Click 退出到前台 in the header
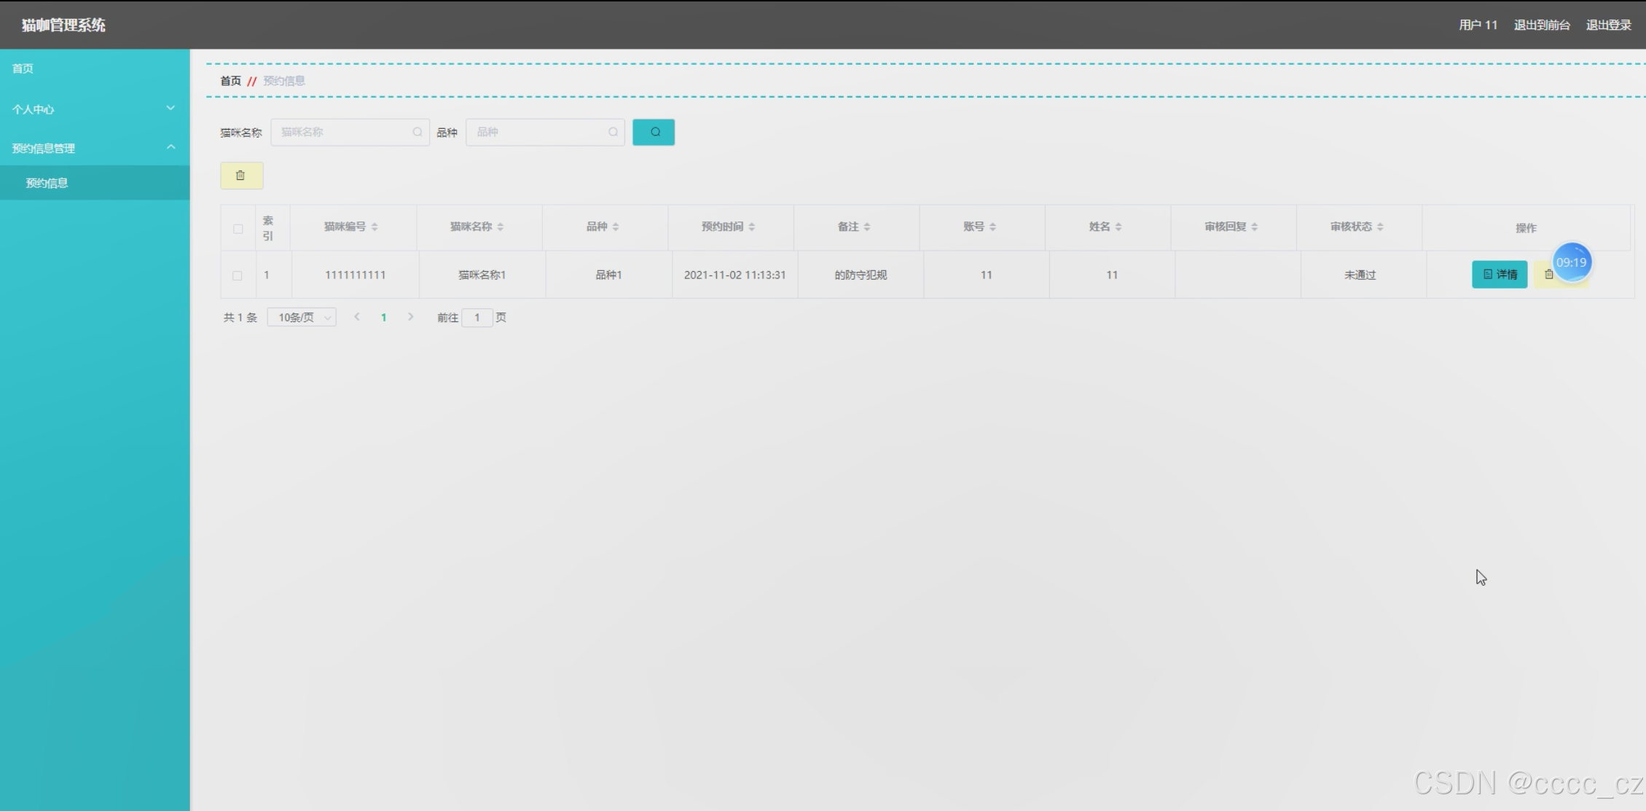The image size is (1646, 811). click(1541, 25)
